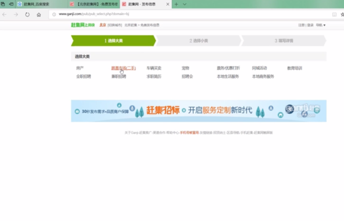Click the browser Forward arrow
The image size is (344, 221).
point(16,15)
